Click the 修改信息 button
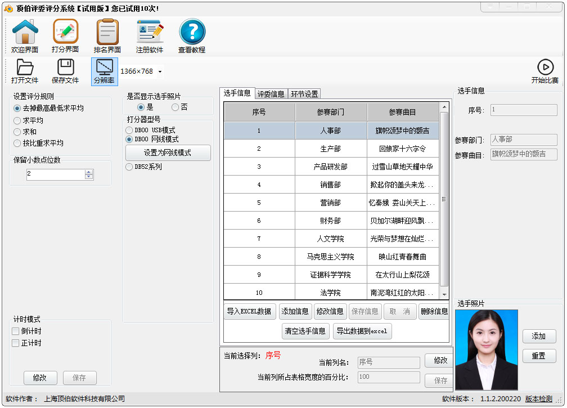The height and width of the screenshot is (408, 567). pyautogui.click(x=330, y=311)
